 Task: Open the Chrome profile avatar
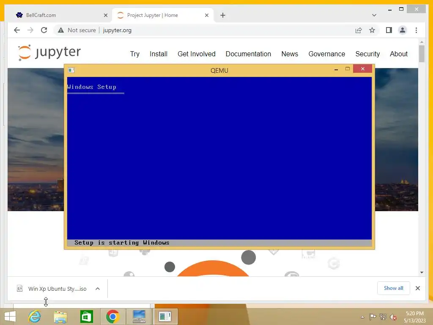click(x=403, y=30)
